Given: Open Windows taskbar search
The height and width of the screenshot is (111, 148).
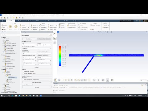Looking at the screenshot, I should (5, 96).
